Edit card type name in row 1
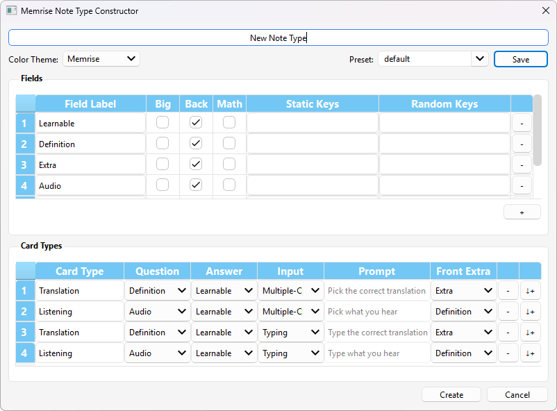 coord(80,291)
